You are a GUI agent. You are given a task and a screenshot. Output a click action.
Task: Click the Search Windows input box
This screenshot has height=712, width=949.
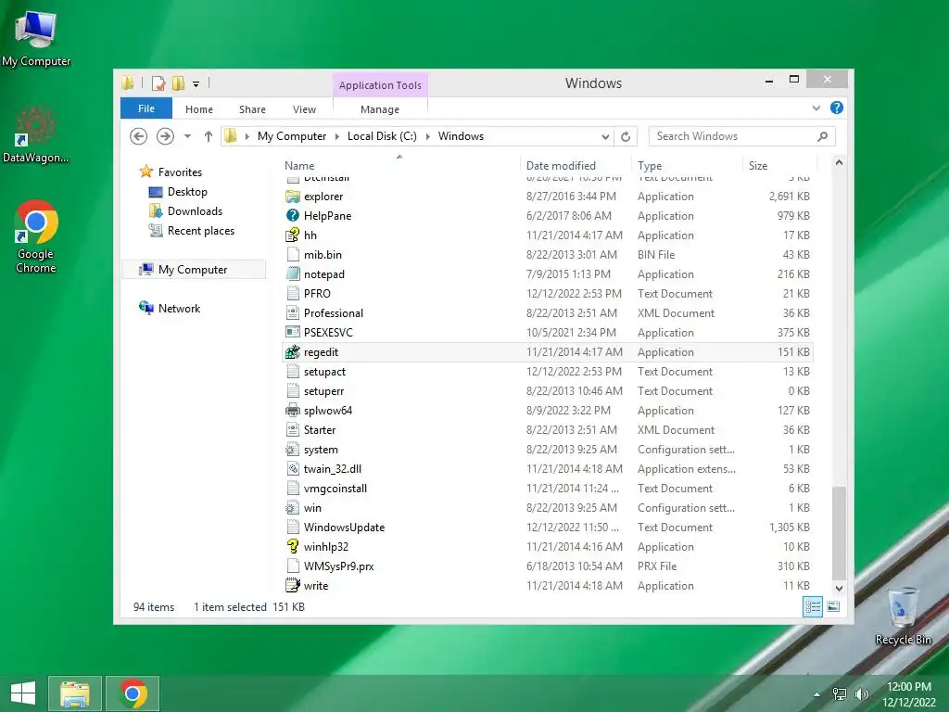pyautogui.click(x=742, y=136)
